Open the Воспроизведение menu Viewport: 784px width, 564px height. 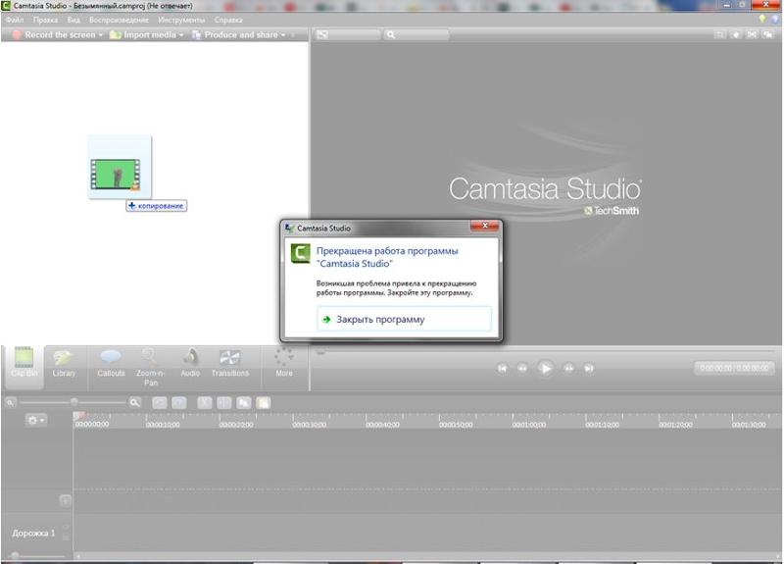(x=119, y=20)
